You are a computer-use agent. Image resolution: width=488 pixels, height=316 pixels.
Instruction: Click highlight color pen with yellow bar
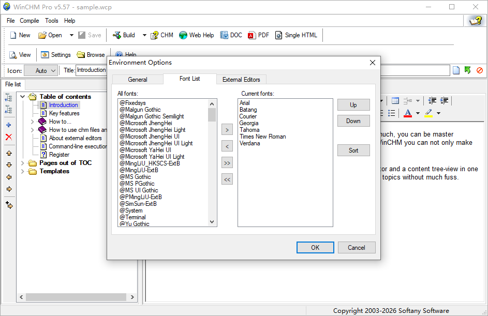click(x=428, y=113)
